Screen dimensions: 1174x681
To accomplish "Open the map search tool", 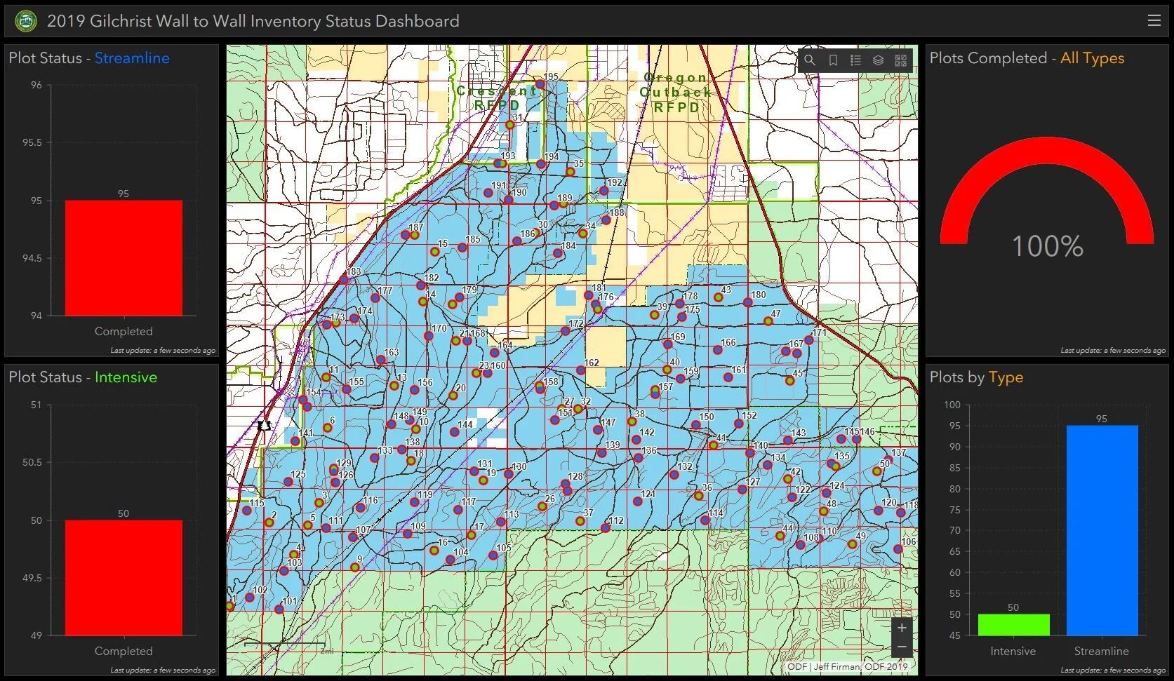I will tap(810, 60).
